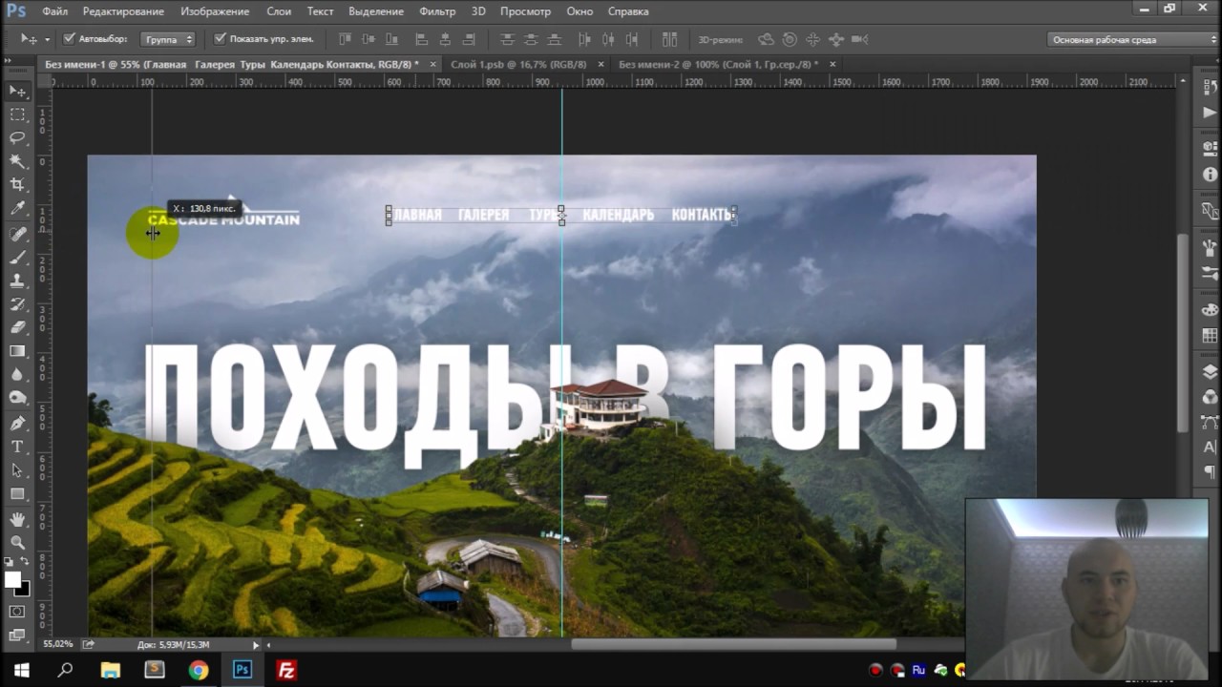1222x687 pixels.
Task: Open the Редактирование menu
Action: (123, 11)
